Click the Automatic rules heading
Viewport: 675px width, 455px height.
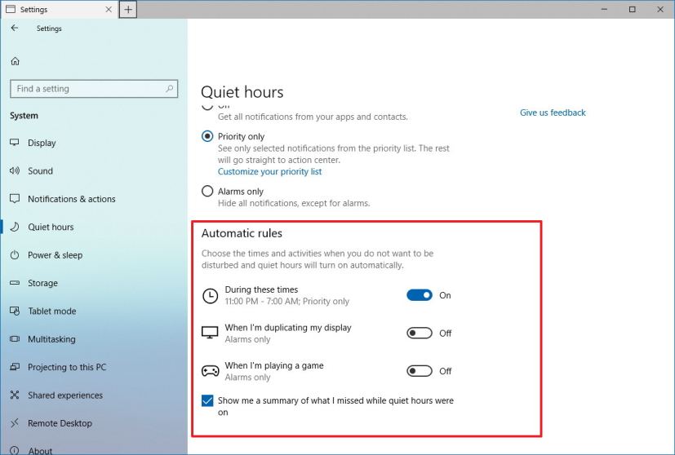tap(242, 233)
